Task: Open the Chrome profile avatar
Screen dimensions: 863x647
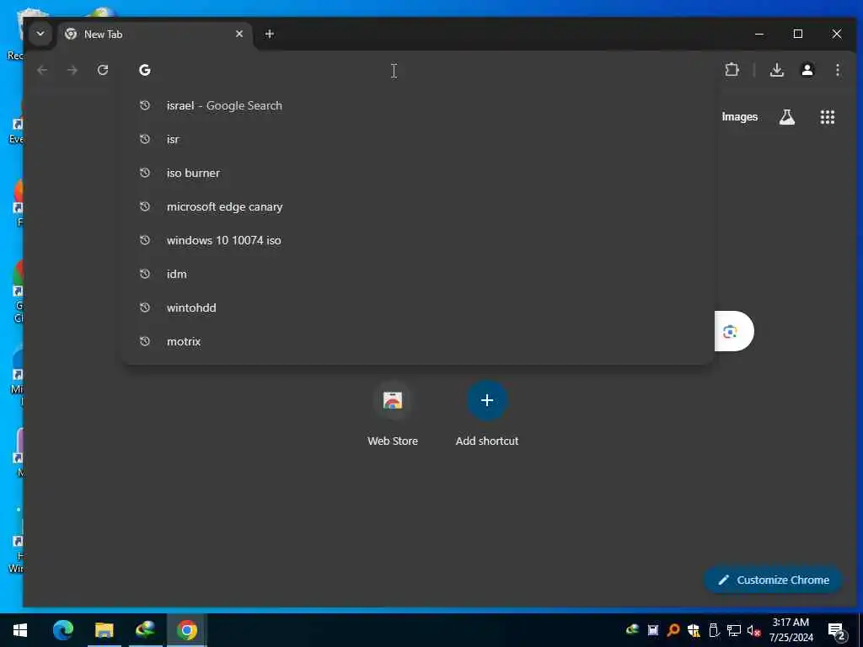Action: click(x=807, y=70)
